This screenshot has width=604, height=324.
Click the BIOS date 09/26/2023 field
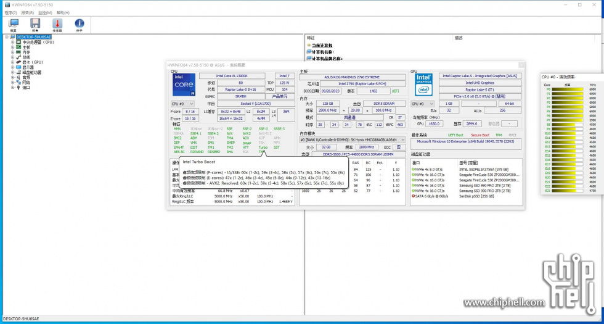[x=332, y=91]
